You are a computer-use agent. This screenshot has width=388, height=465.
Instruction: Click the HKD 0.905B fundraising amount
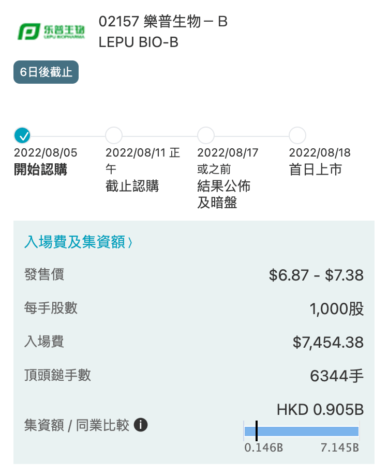(320, 410)
